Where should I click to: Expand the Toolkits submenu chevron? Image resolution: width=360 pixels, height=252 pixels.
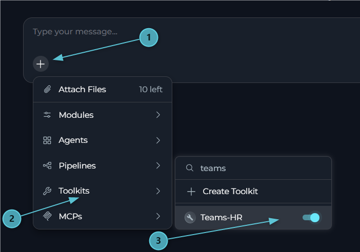point(158,191)
